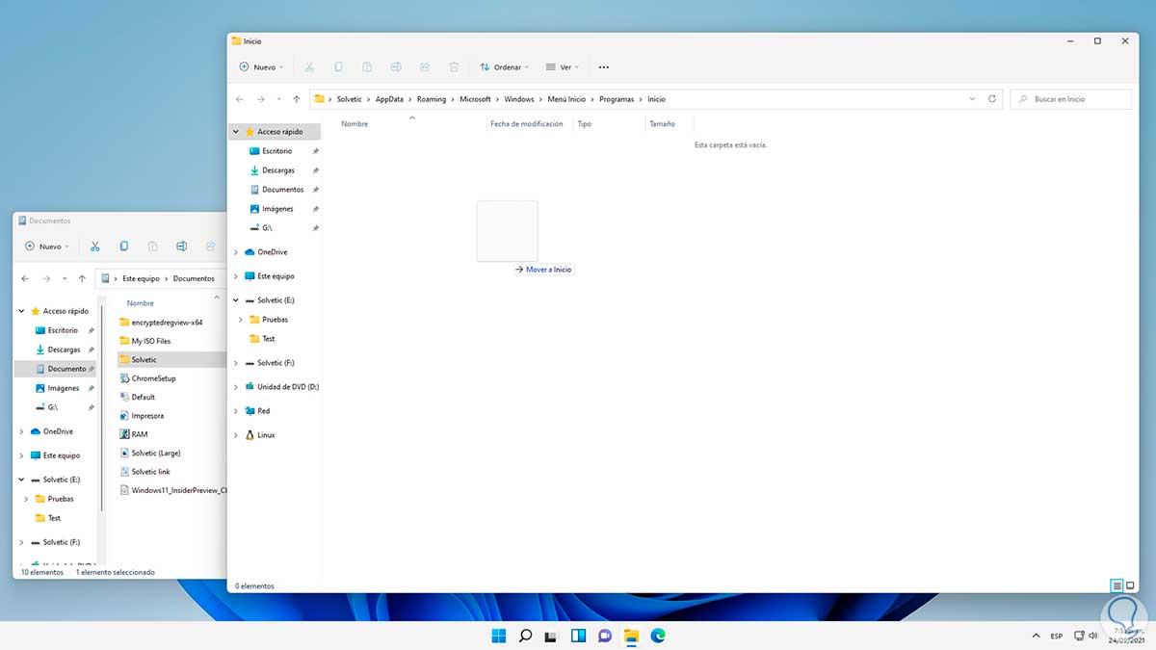Viewport: 1156px width, 650px height.
Task: Select Linux in Inicio window sidebar
Action: tap(266, 435)
